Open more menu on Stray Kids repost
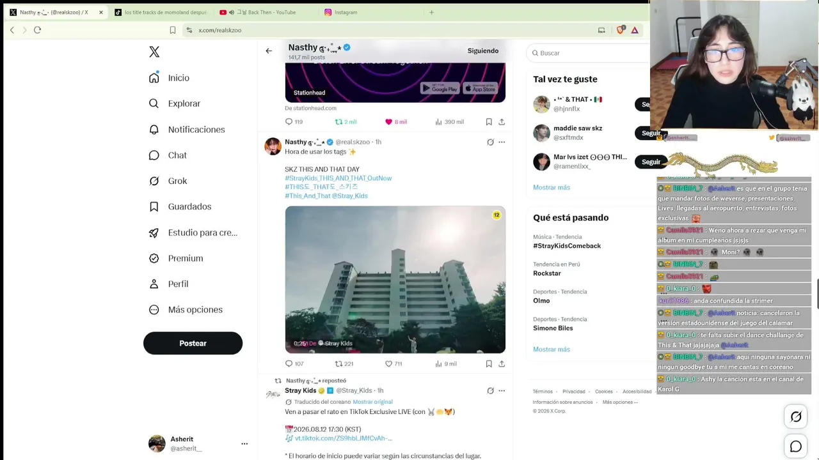 [x=502, y=391]
